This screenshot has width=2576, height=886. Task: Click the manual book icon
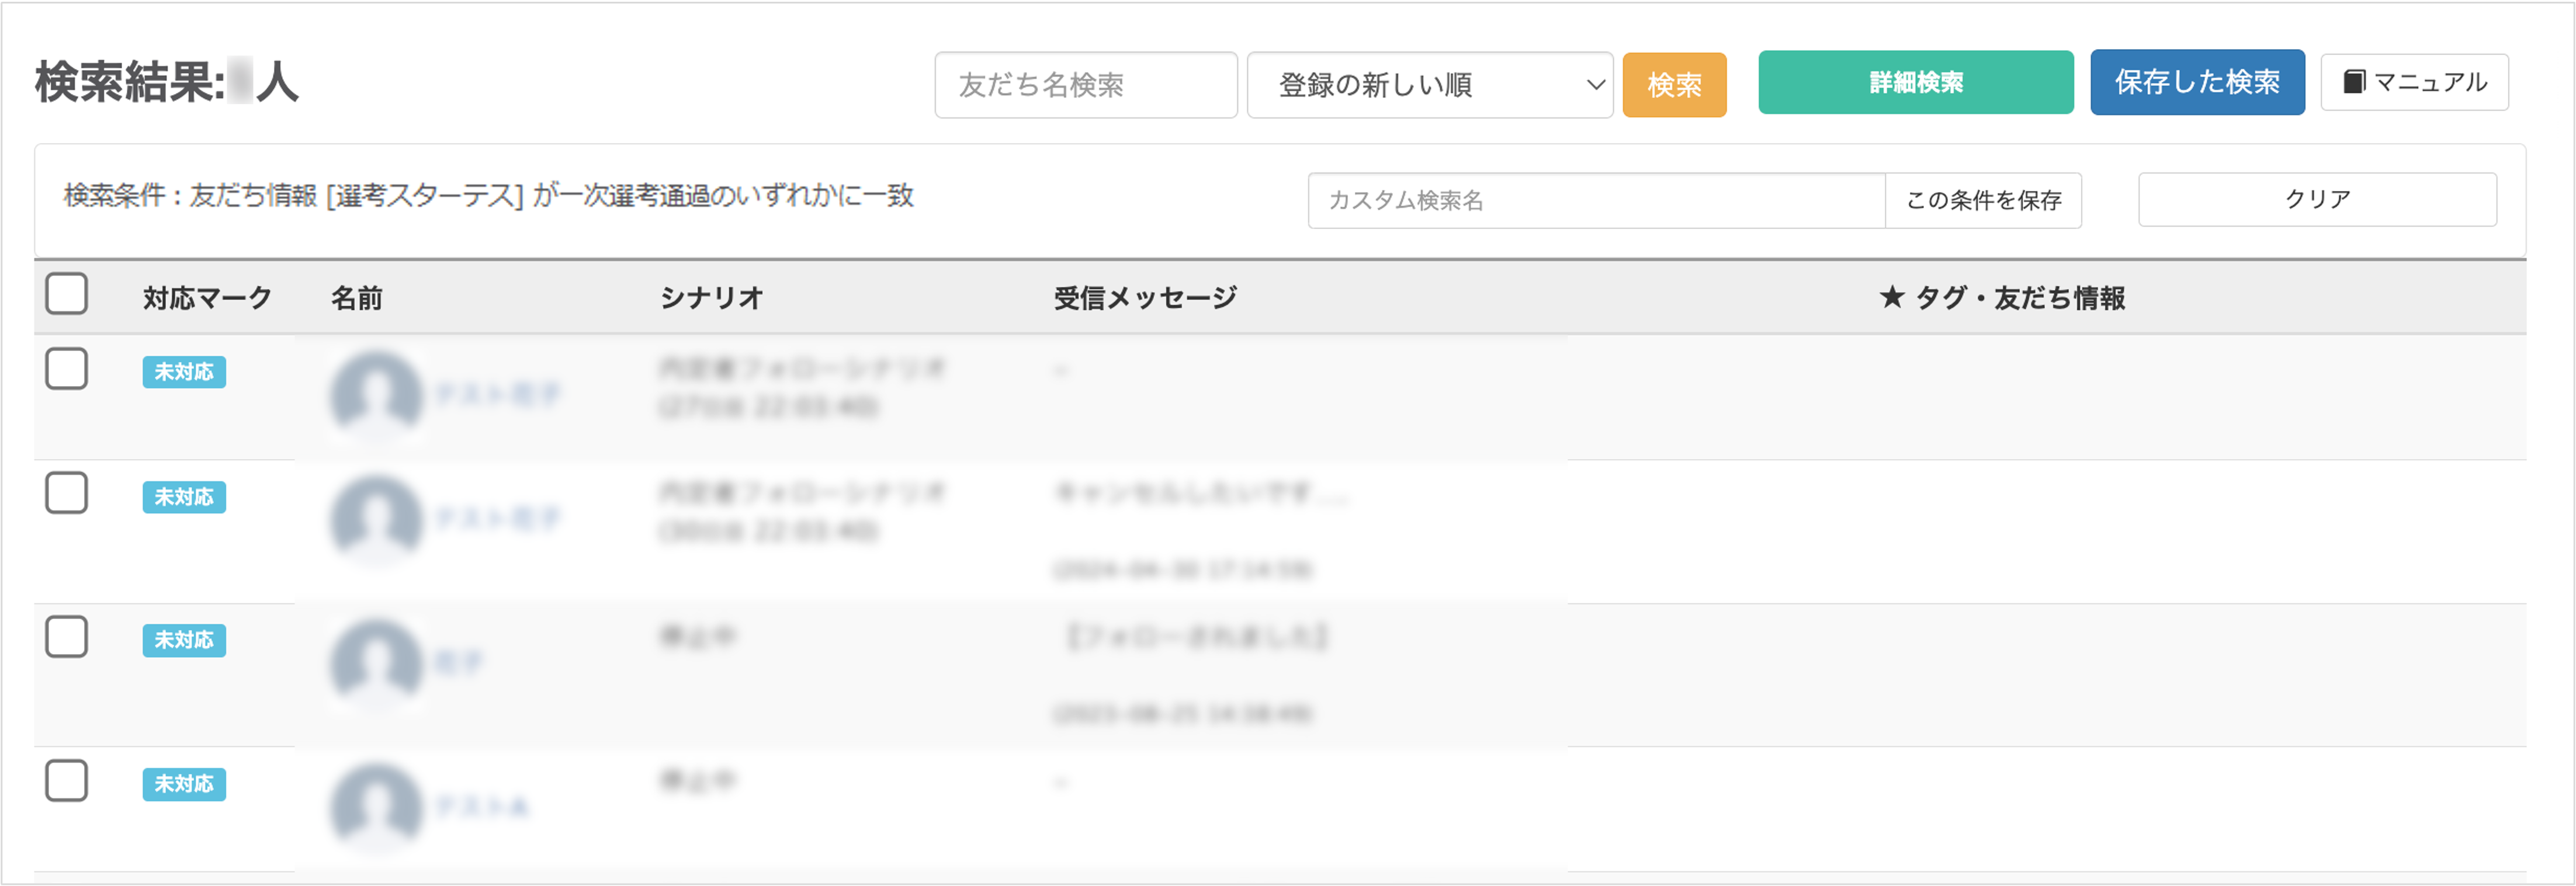2354,82
